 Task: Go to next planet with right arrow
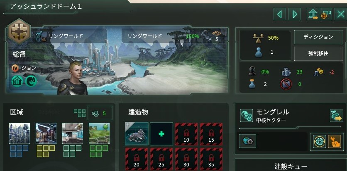point(295,14)
